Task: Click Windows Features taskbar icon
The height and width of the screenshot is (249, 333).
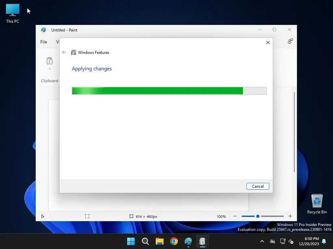Action: point(202,241)
